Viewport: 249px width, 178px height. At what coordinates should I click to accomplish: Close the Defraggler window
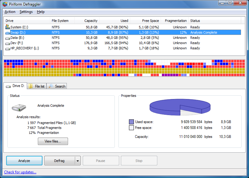[240, 3]
